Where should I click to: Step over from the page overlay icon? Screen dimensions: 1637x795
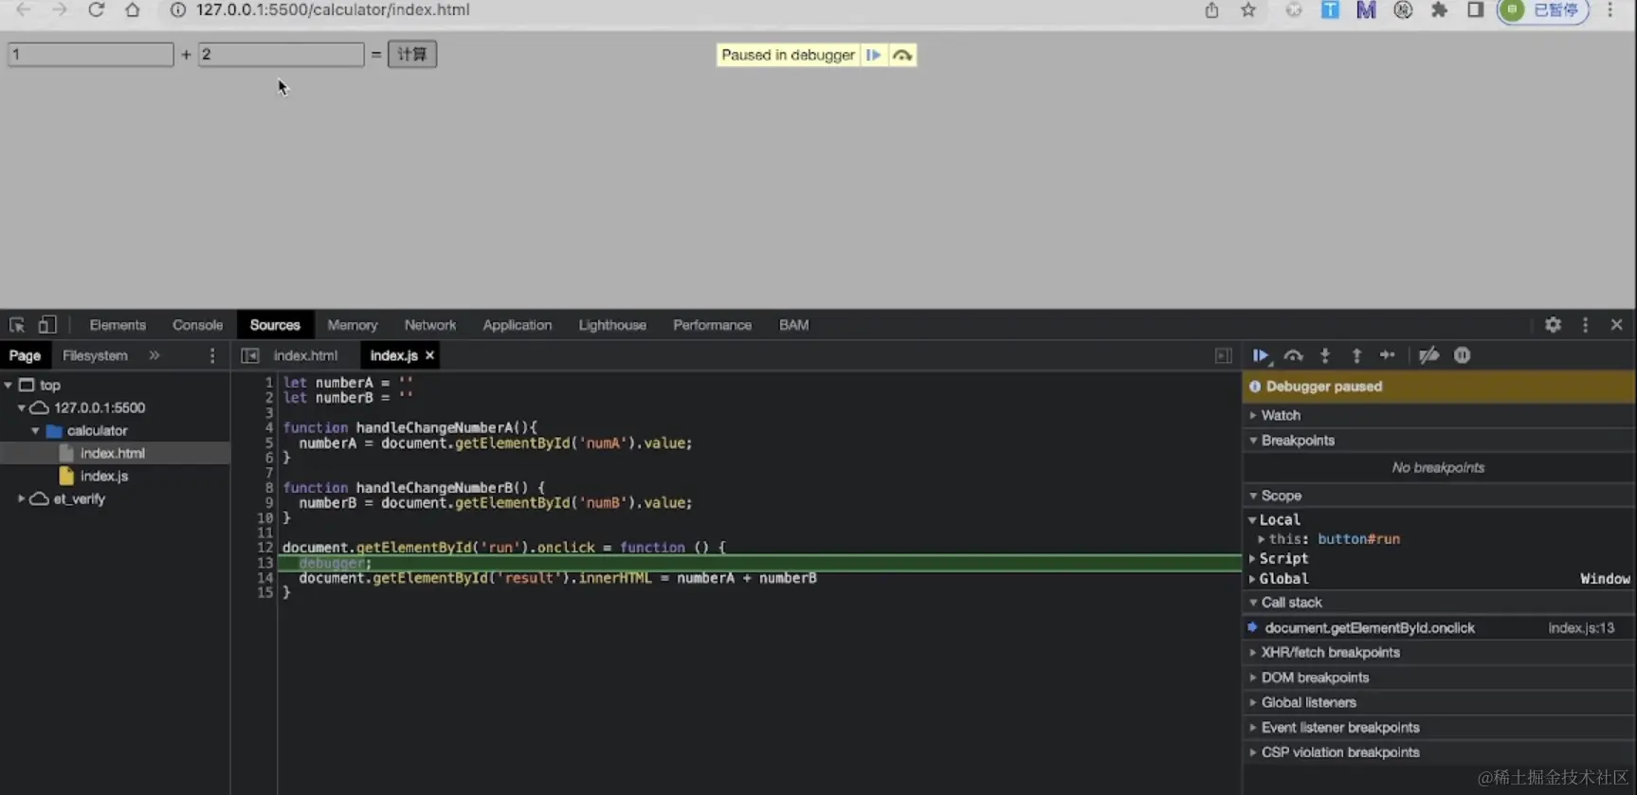tap(902, 55)
